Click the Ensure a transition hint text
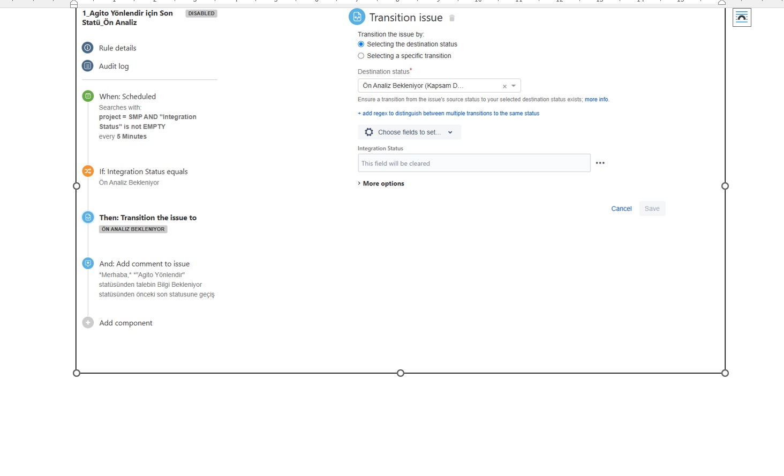This screenshot has height=476, width=784. pyautogui.click(x=470, y=100)
